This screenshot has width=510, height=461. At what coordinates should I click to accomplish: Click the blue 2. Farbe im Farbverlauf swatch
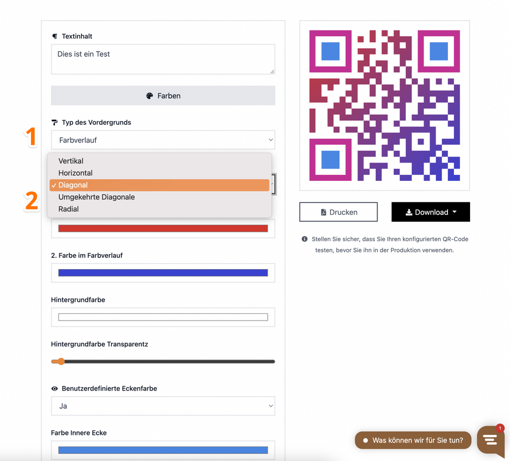[163, 273]
